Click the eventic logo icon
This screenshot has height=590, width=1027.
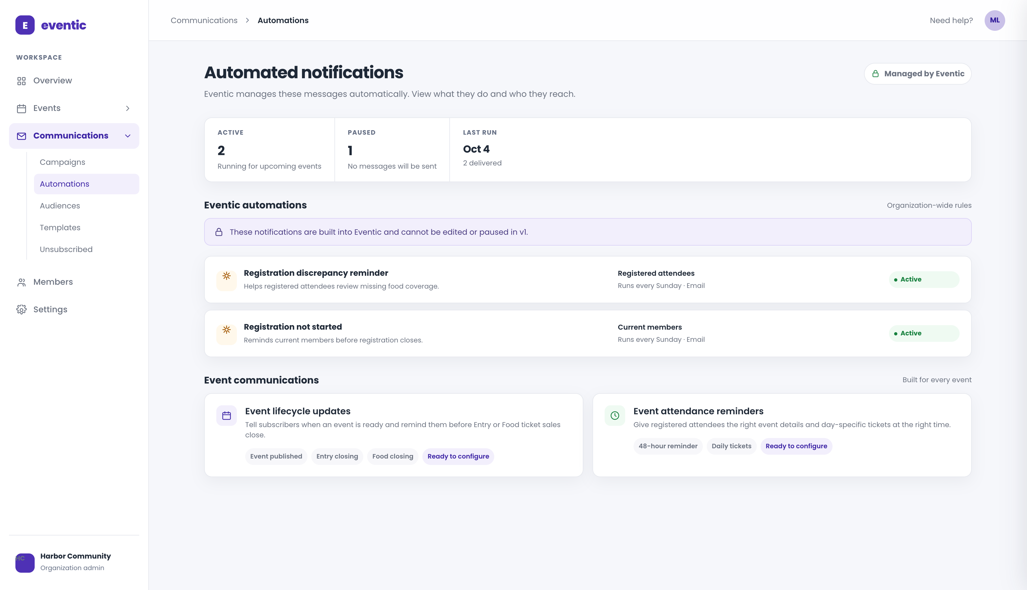[25, 25]
